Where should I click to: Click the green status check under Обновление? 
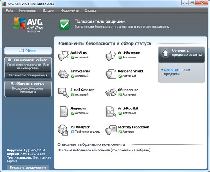(x=120, y=95)
